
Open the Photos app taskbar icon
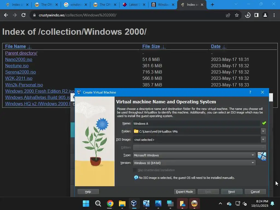click(158, 203)
